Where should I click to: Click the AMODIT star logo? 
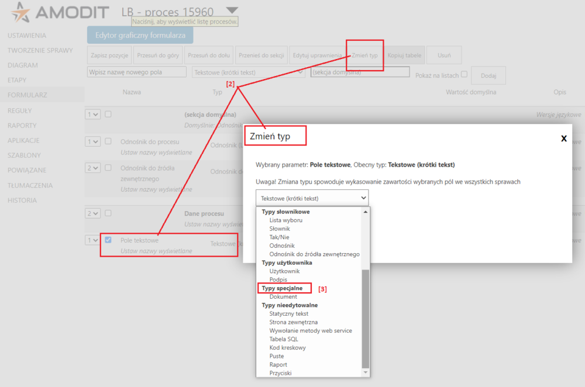coord(17,13)
